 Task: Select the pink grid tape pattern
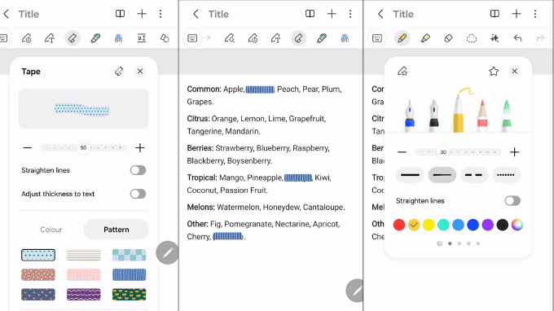tap(84, 274)
